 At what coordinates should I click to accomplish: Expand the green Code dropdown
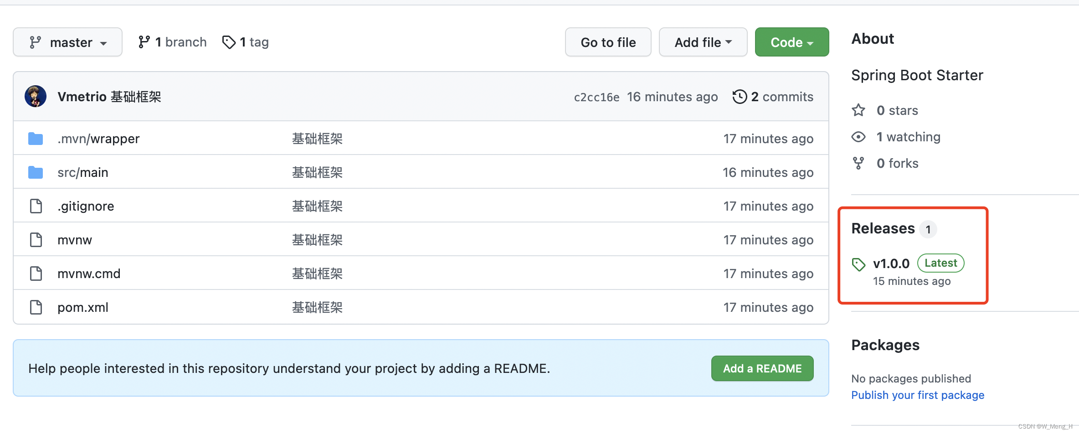point(791,42)
